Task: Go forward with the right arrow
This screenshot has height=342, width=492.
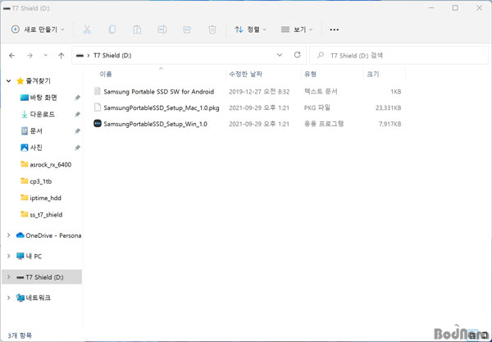Action: click(30, 56)
